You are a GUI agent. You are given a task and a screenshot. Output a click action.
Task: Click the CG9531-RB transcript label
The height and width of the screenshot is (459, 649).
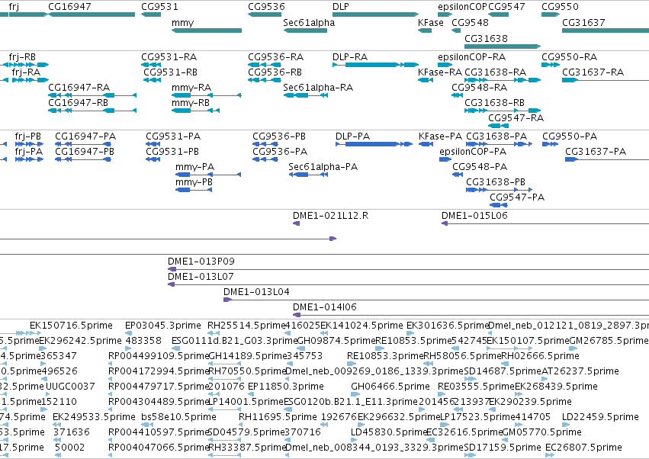[x=170, y=72]
